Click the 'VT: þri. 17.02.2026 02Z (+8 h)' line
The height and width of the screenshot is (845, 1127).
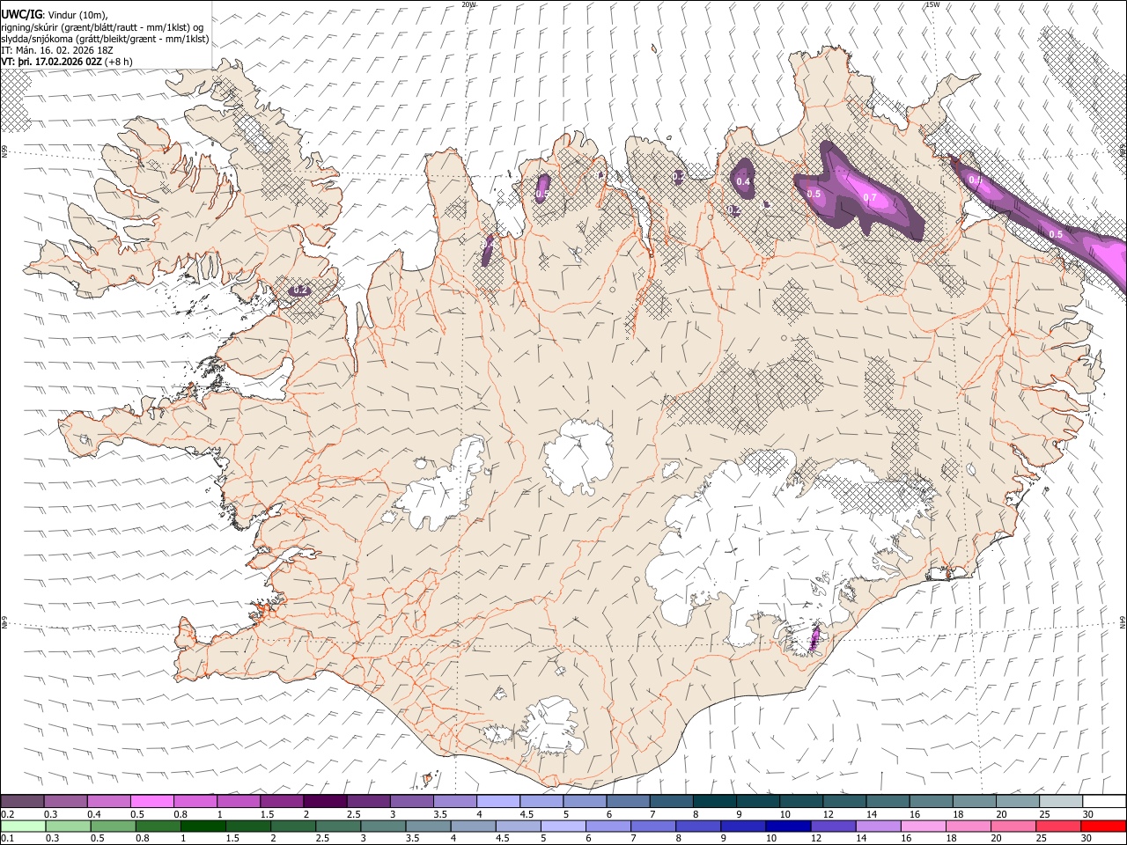(67, 62)
